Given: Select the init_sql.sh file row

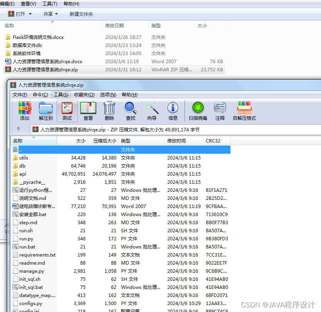Looking at the screenshot, I should pos(121,279).
